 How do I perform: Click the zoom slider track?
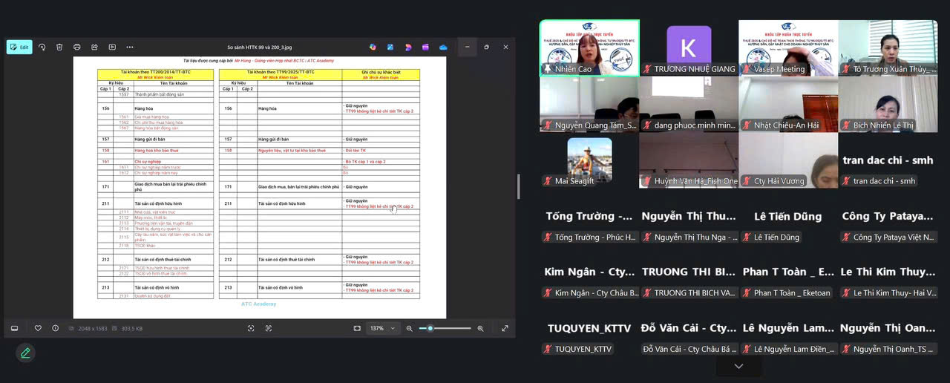coord(449,328)
